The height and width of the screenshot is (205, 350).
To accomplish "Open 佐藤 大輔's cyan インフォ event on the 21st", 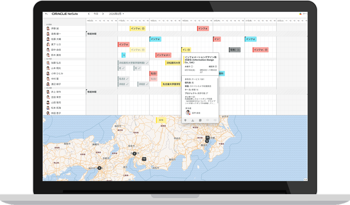I will tap(251, 39).
